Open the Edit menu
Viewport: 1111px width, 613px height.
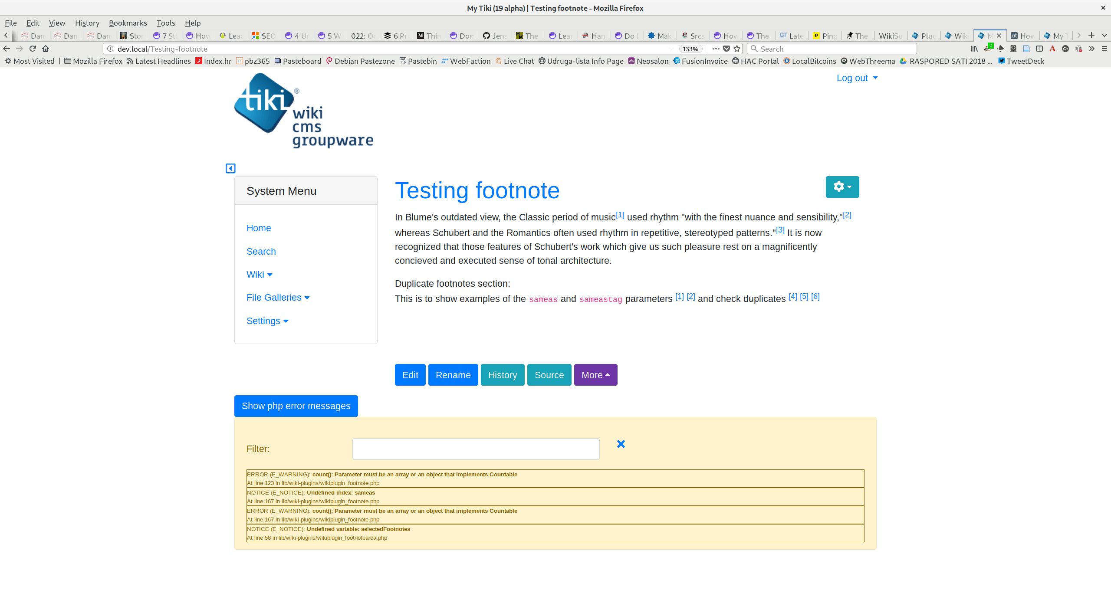[33, 23]
